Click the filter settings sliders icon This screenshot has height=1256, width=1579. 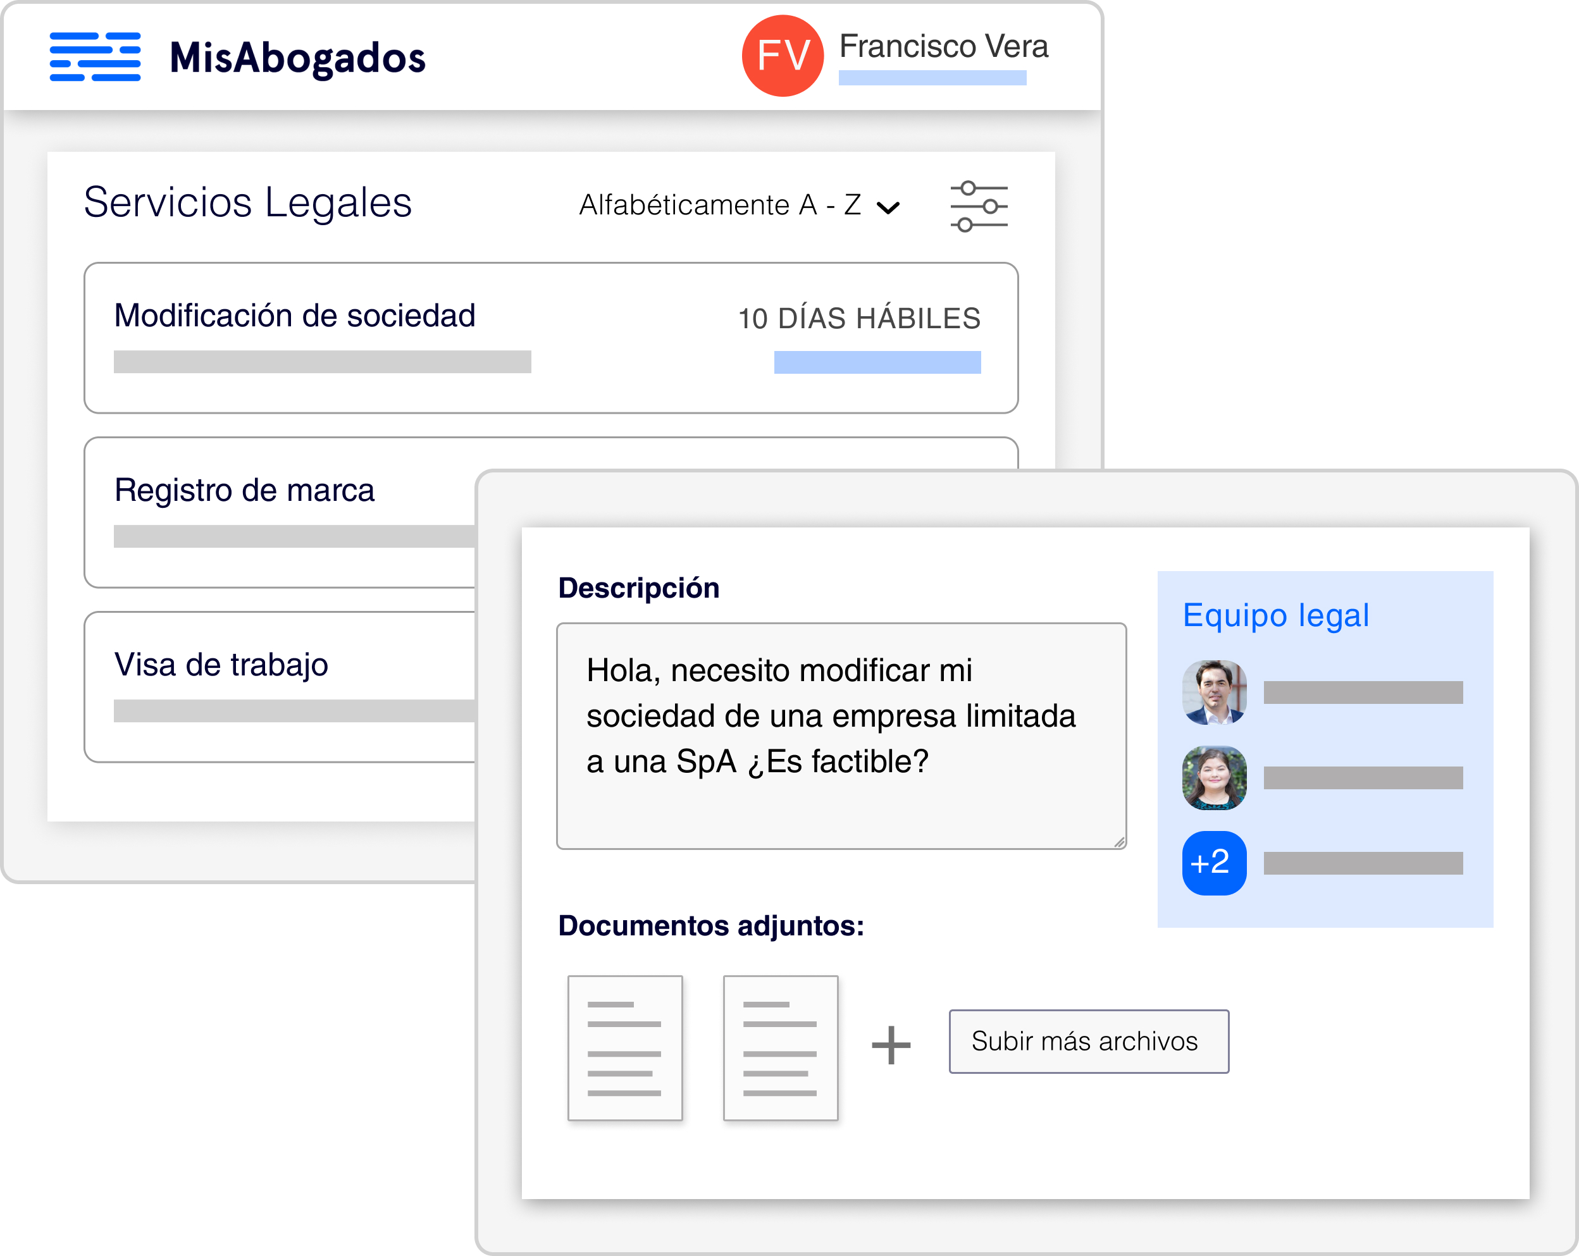click(980, 206)
